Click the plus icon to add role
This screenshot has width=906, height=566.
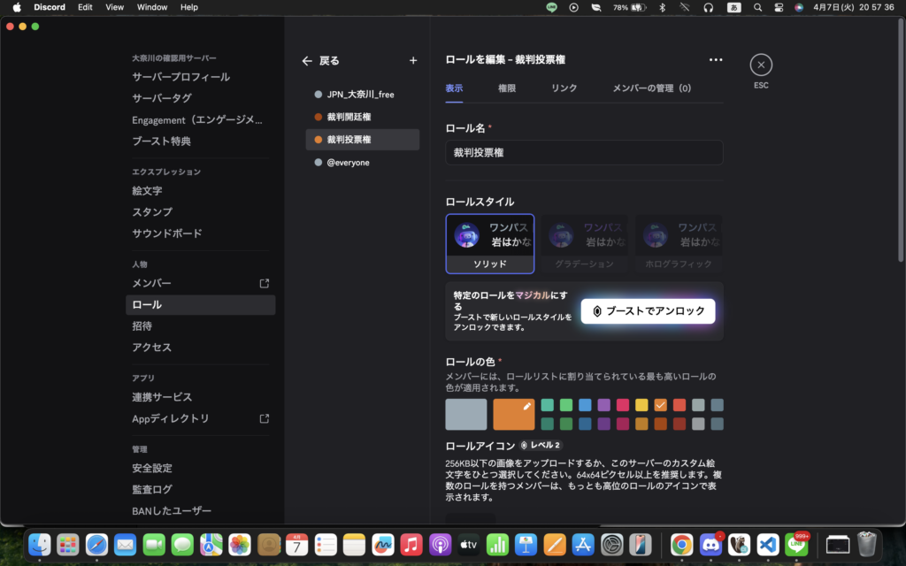[413, 61]
